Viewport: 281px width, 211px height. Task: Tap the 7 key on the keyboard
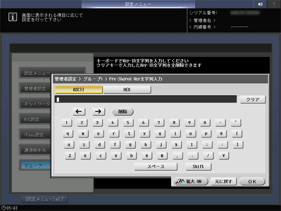pyautogui.click(x=159, y=123)
